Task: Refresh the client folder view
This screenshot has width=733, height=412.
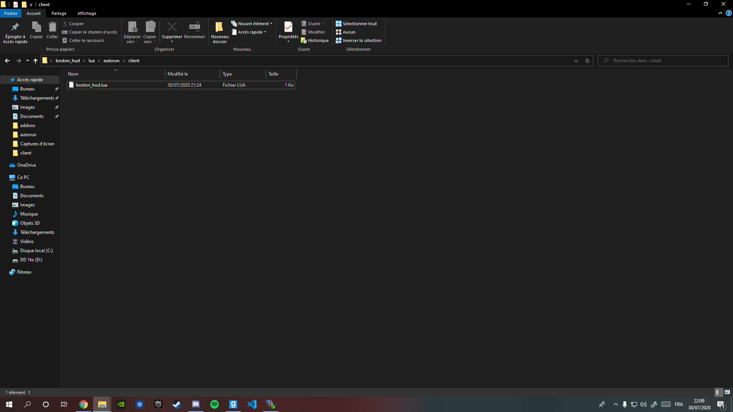Action: 588,61
